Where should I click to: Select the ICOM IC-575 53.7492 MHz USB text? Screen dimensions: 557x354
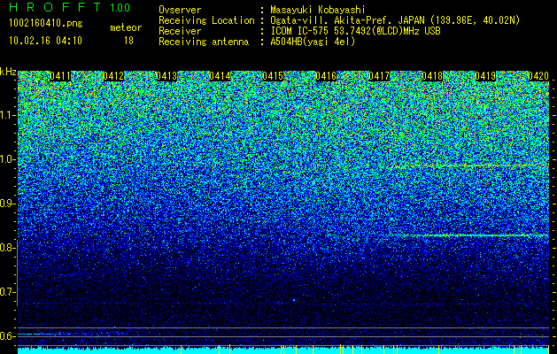[355, 31]
